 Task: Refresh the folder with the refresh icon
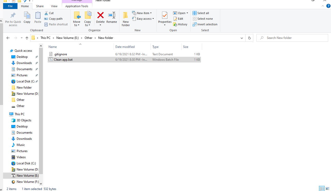(249, 38)
